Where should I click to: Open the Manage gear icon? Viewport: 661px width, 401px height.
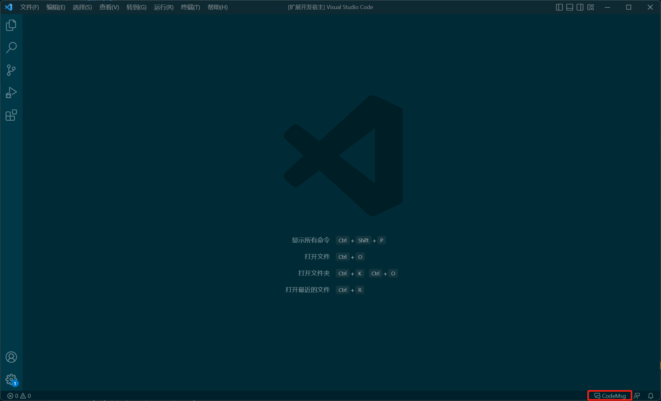point(11,379)
